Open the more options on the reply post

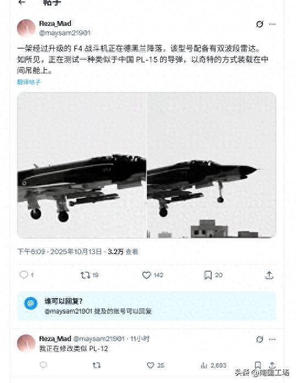pos(272,339)
